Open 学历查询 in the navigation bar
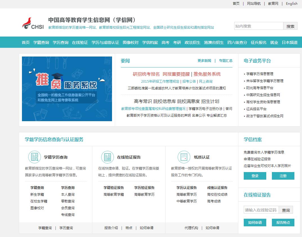This screenshot has width=302, height=237. point(61,42)
